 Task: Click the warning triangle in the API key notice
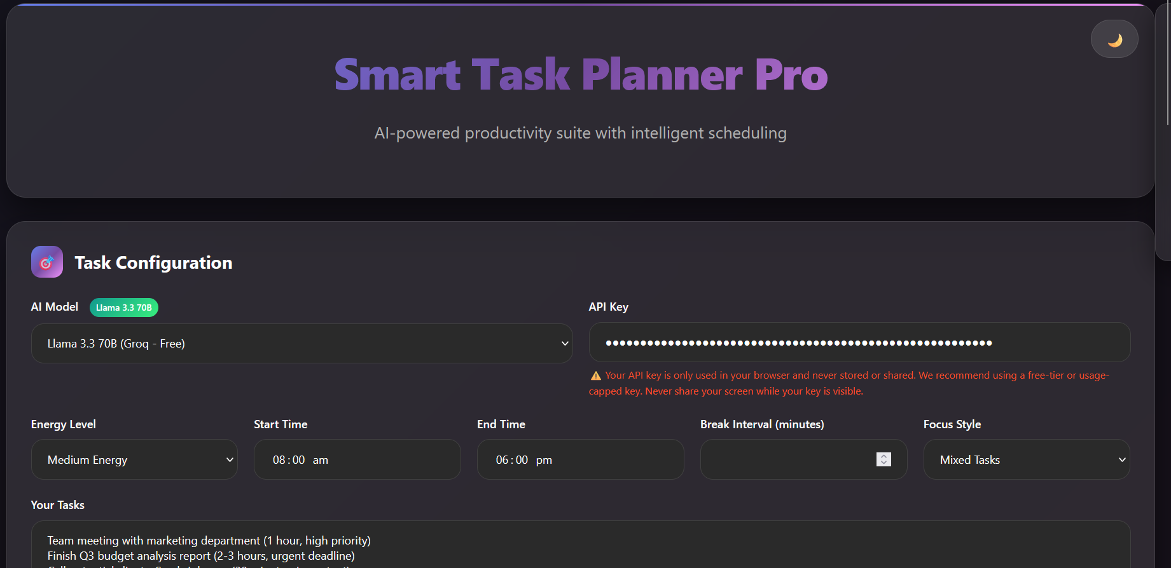tap(595, 375)
